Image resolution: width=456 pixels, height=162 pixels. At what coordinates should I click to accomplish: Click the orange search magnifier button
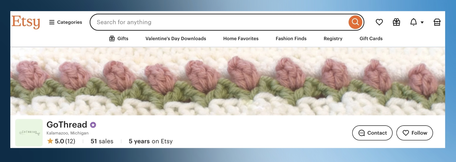pyautogui.click(x=355, y=22)
